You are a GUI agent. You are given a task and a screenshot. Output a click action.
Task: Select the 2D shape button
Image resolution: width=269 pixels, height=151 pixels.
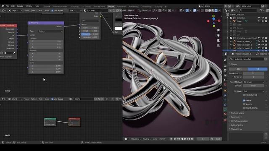tap(238, 69)
